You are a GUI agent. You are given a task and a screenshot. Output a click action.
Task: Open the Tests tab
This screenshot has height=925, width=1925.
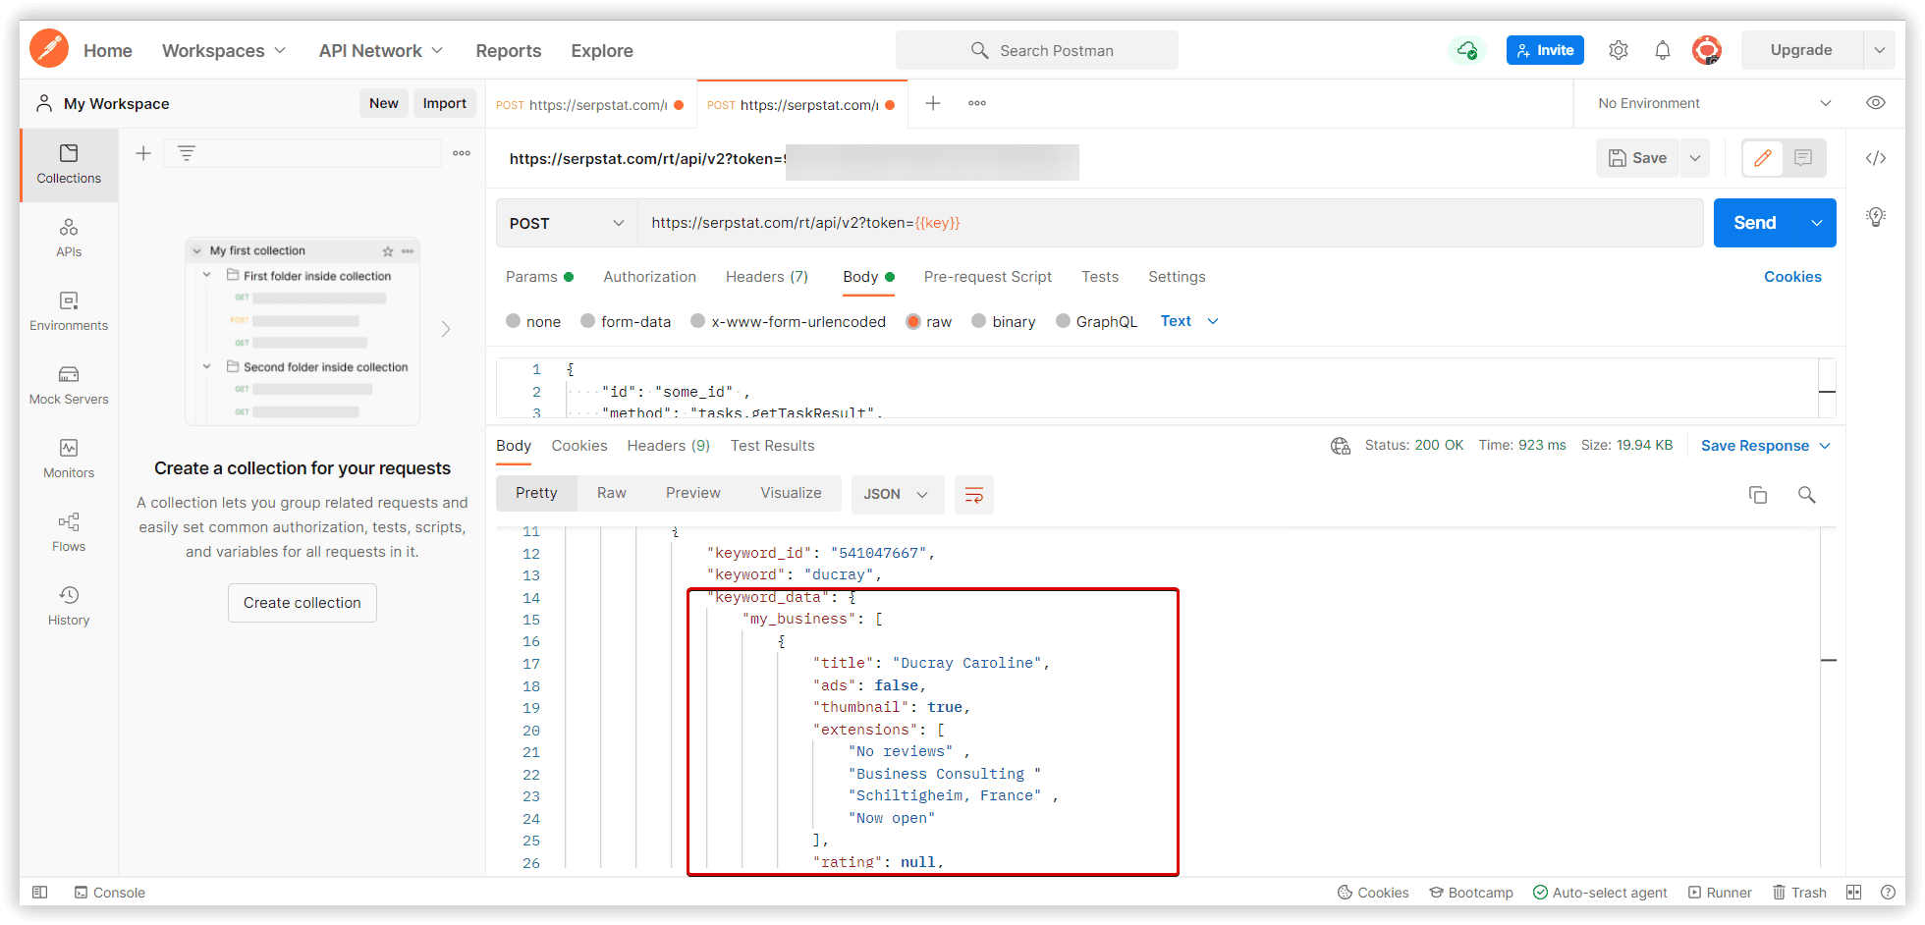coord(1100,277)
